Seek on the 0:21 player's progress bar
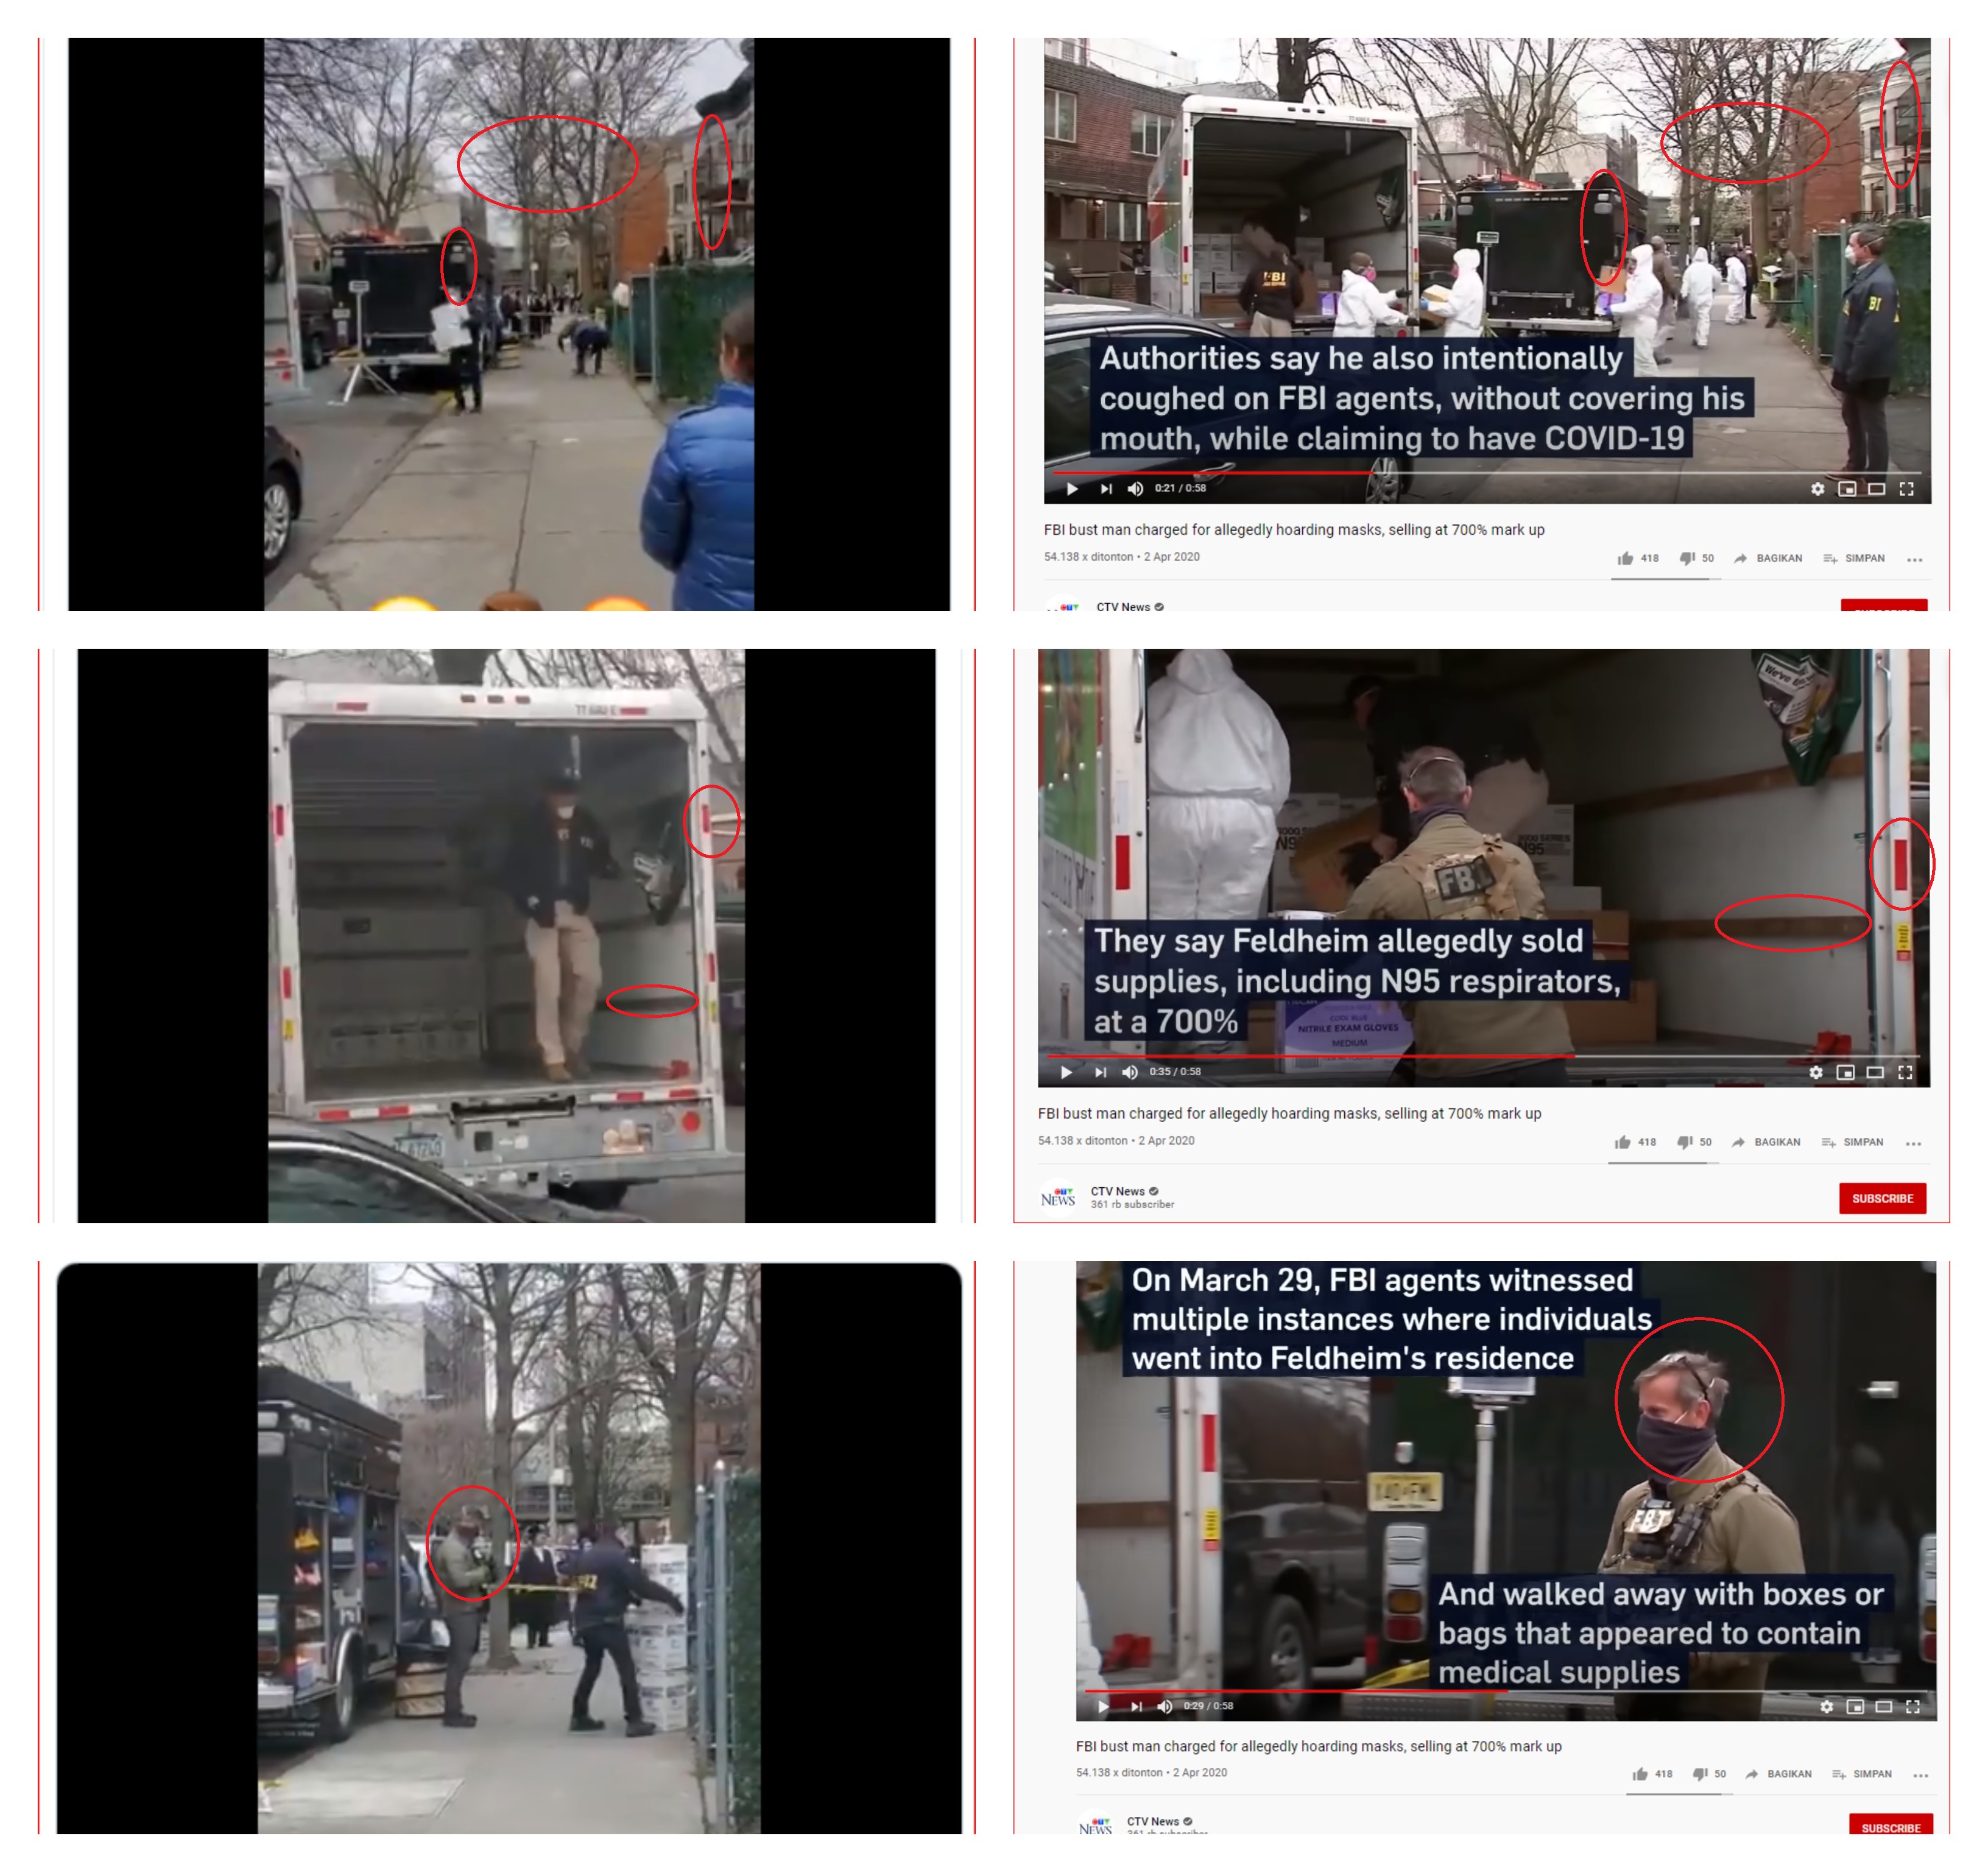The height and width of the screenshot is (1872, 1988). click(x=1487, y=472)
